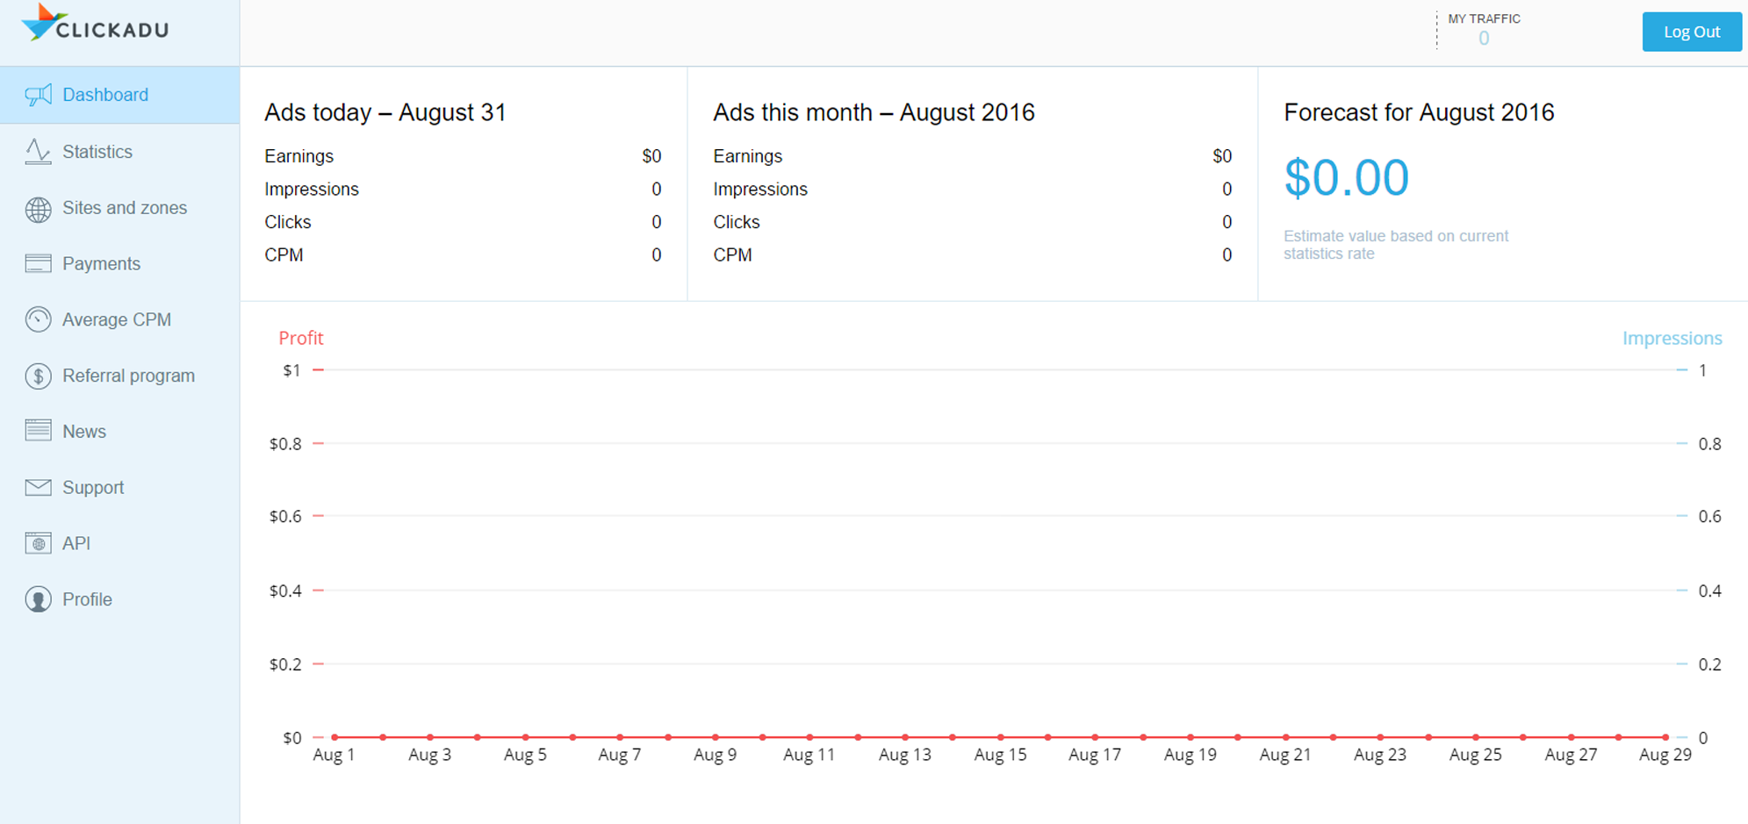Go to the Payments section
This screenshot has width=1748, height=824.
coord(101,263)
